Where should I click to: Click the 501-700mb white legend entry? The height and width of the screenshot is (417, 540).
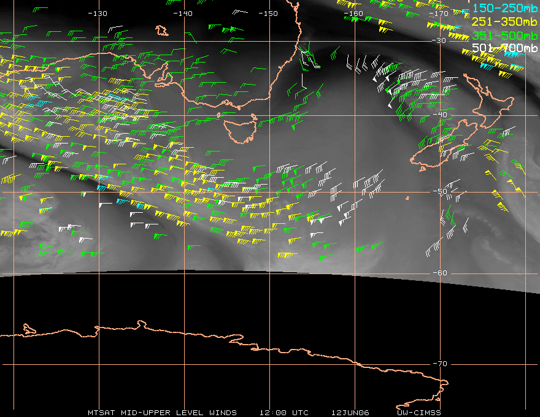point(505,48)
